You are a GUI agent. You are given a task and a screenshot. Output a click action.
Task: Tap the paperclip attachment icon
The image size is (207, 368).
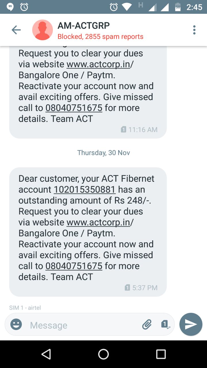[x=147, y=325]
